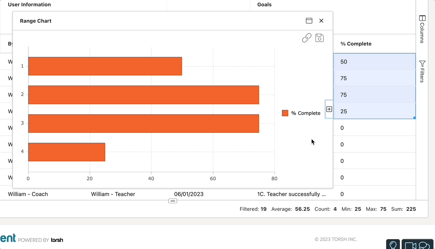The image size is (435, 249).
Task: Click the orange % Complete legend swatch
Action: pos(285,113)
